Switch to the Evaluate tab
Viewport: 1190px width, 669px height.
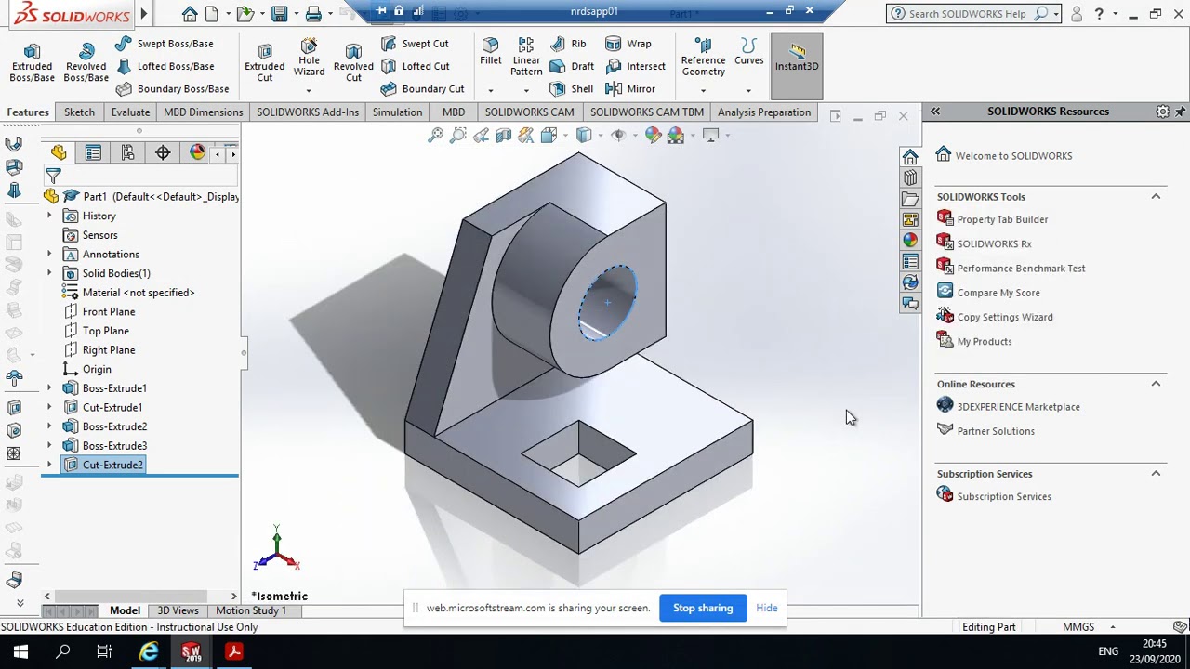tap(130, 112)
